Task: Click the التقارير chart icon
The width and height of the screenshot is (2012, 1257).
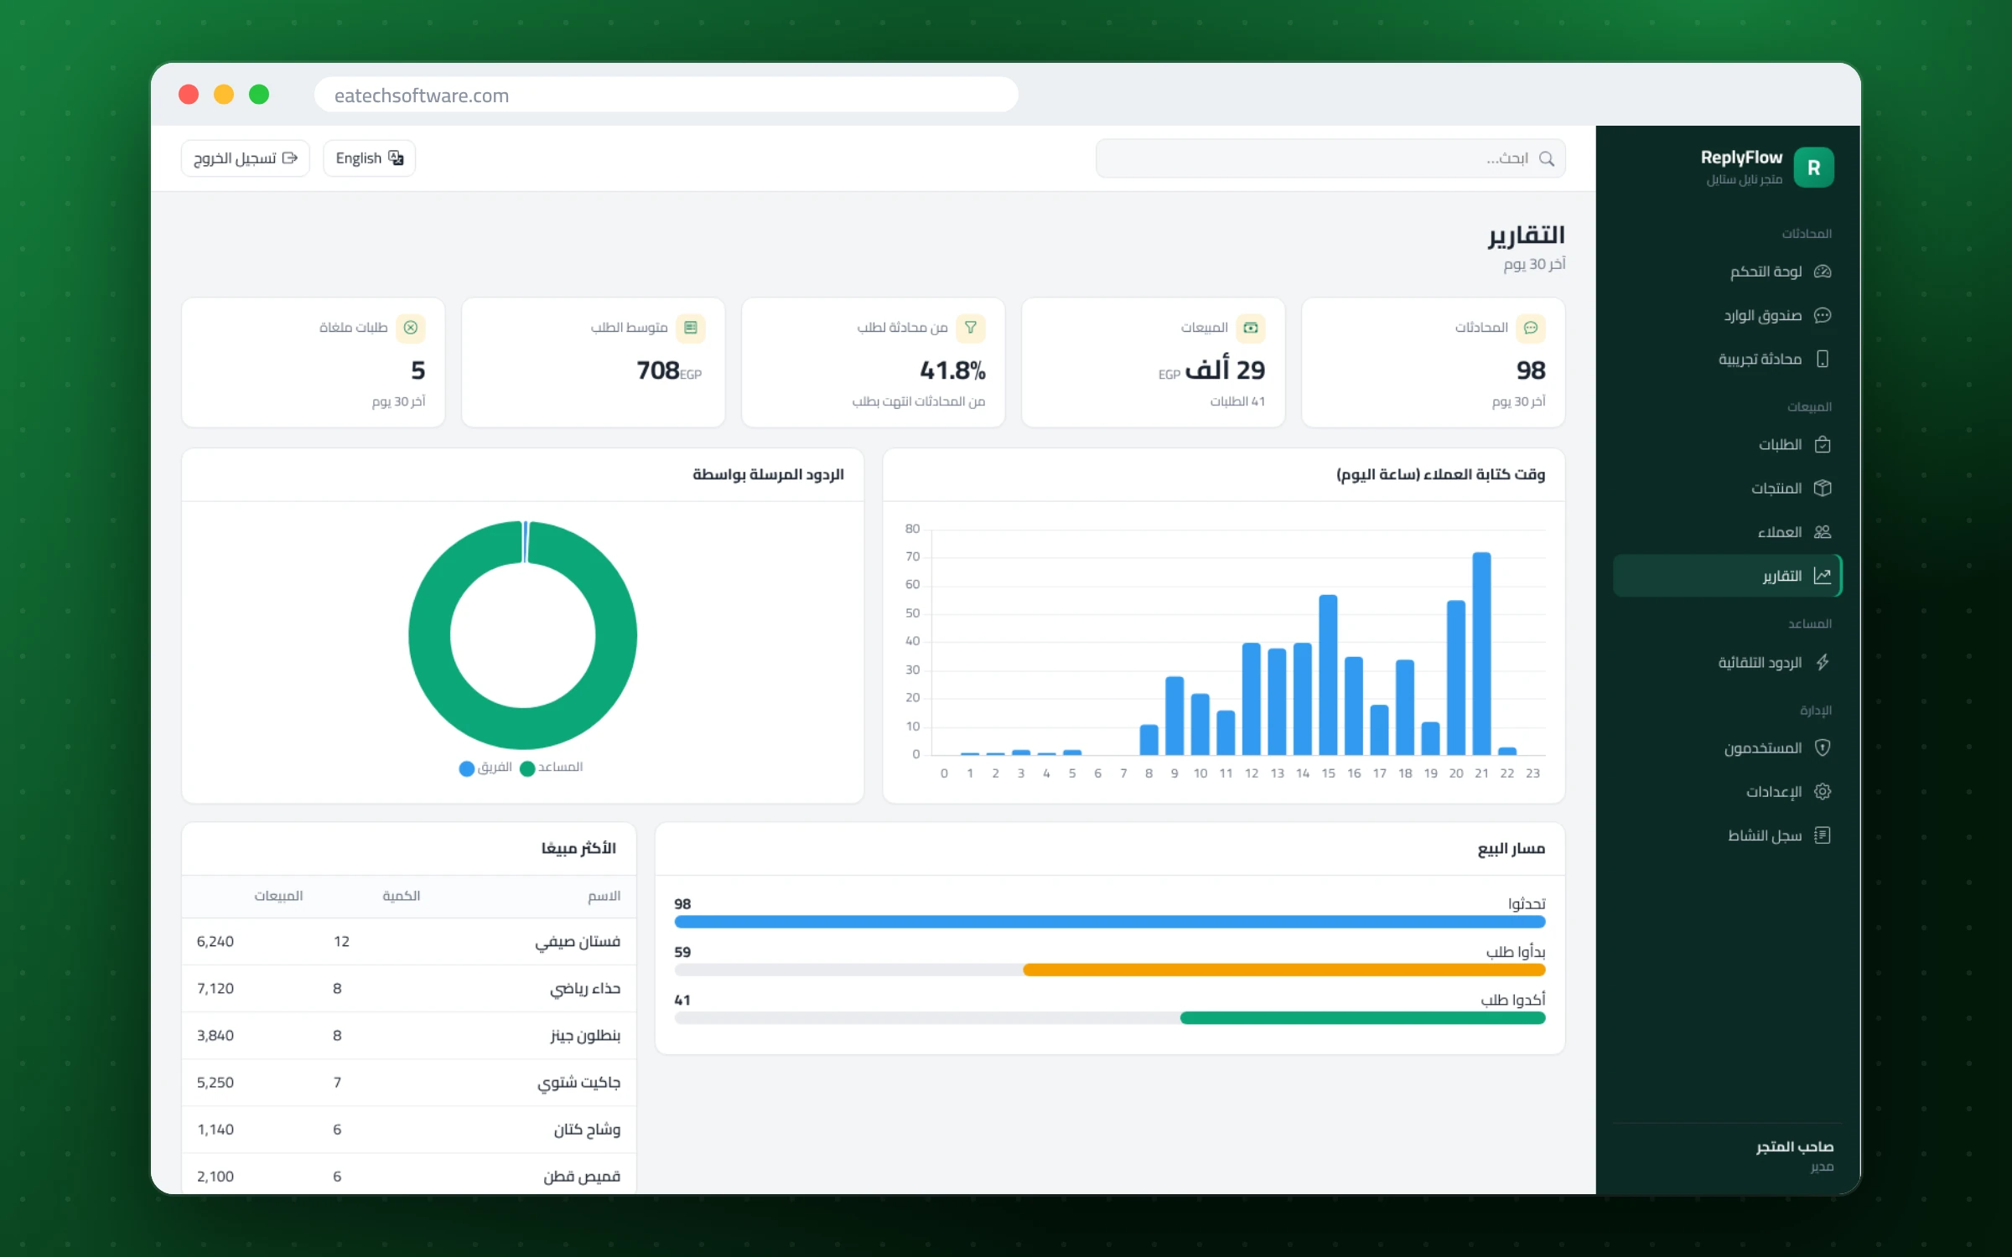Action: click(1822, 576)
